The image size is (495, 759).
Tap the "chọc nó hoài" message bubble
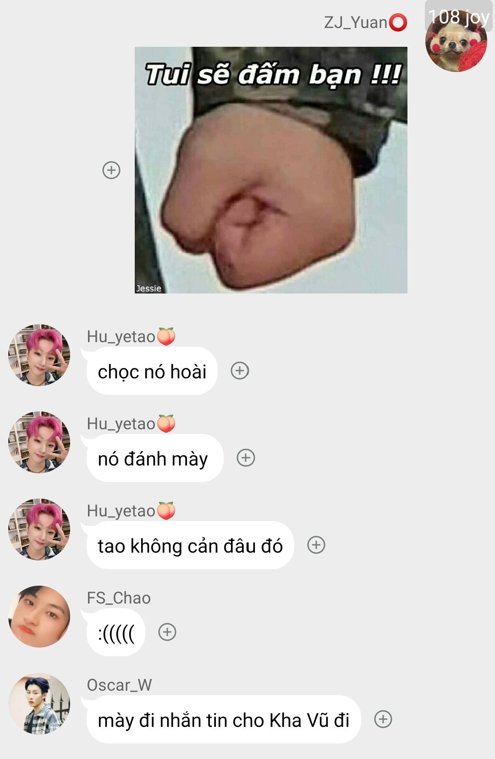152,371
